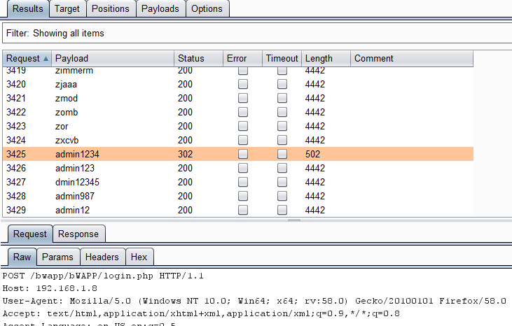This screenshot has height=326, width=512.
Task: Show the Hex request view
Action: [139, 257]
